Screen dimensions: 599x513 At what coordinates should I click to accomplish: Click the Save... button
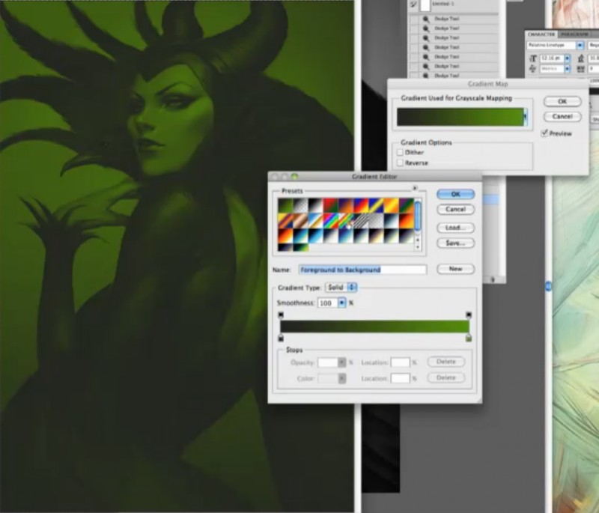456,243
